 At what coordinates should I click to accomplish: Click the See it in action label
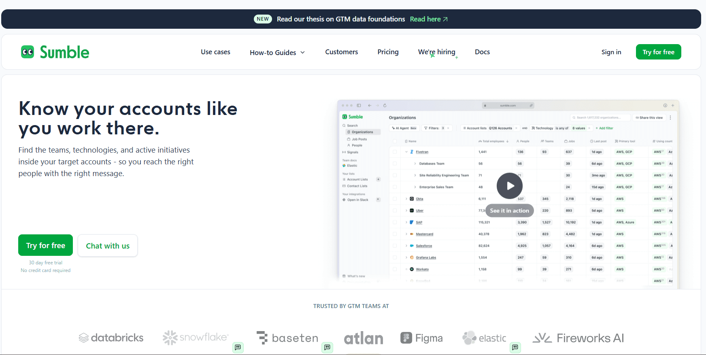pos(510,210)
